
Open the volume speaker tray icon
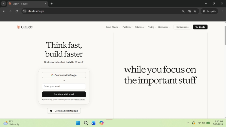(x=203, y=123)
